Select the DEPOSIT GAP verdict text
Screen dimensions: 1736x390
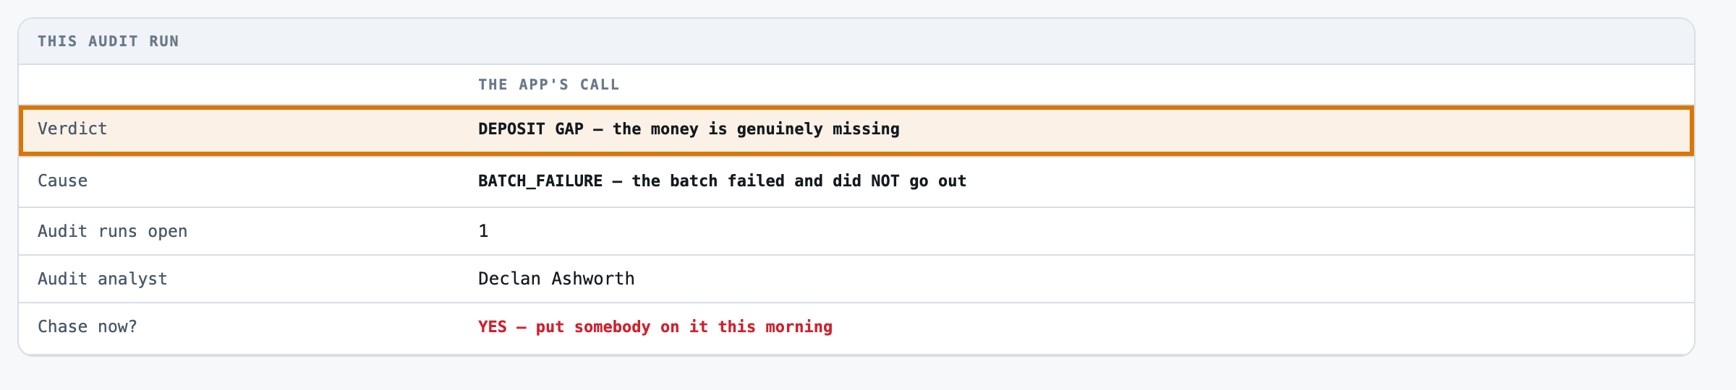click(x=689, y=129)
